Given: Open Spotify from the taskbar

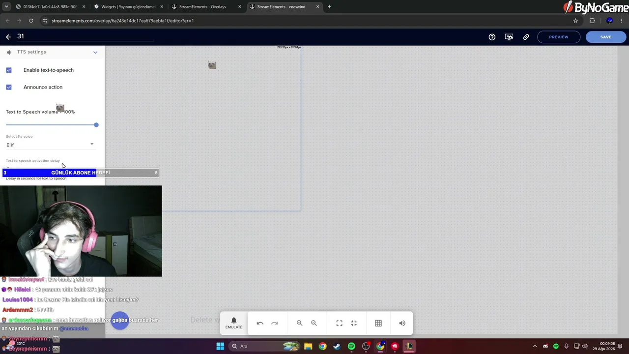Looking at the screenshot, I should pos(351,346).
